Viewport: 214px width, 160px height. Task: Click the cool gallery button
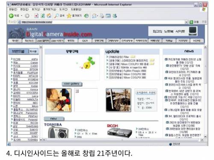(x=72, y=84)
